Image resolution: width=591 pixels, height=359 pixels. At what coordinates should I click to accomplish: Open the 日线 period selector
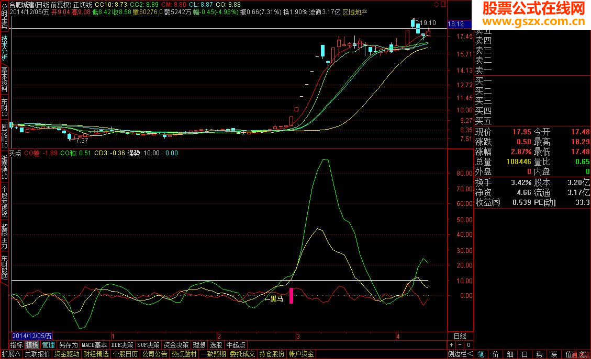coord(460,336)
